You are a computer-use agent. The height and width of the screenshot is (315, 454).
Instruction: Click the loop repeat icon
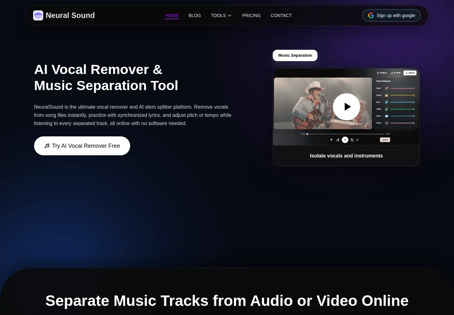pyautogui.click(x=357, y=140)
